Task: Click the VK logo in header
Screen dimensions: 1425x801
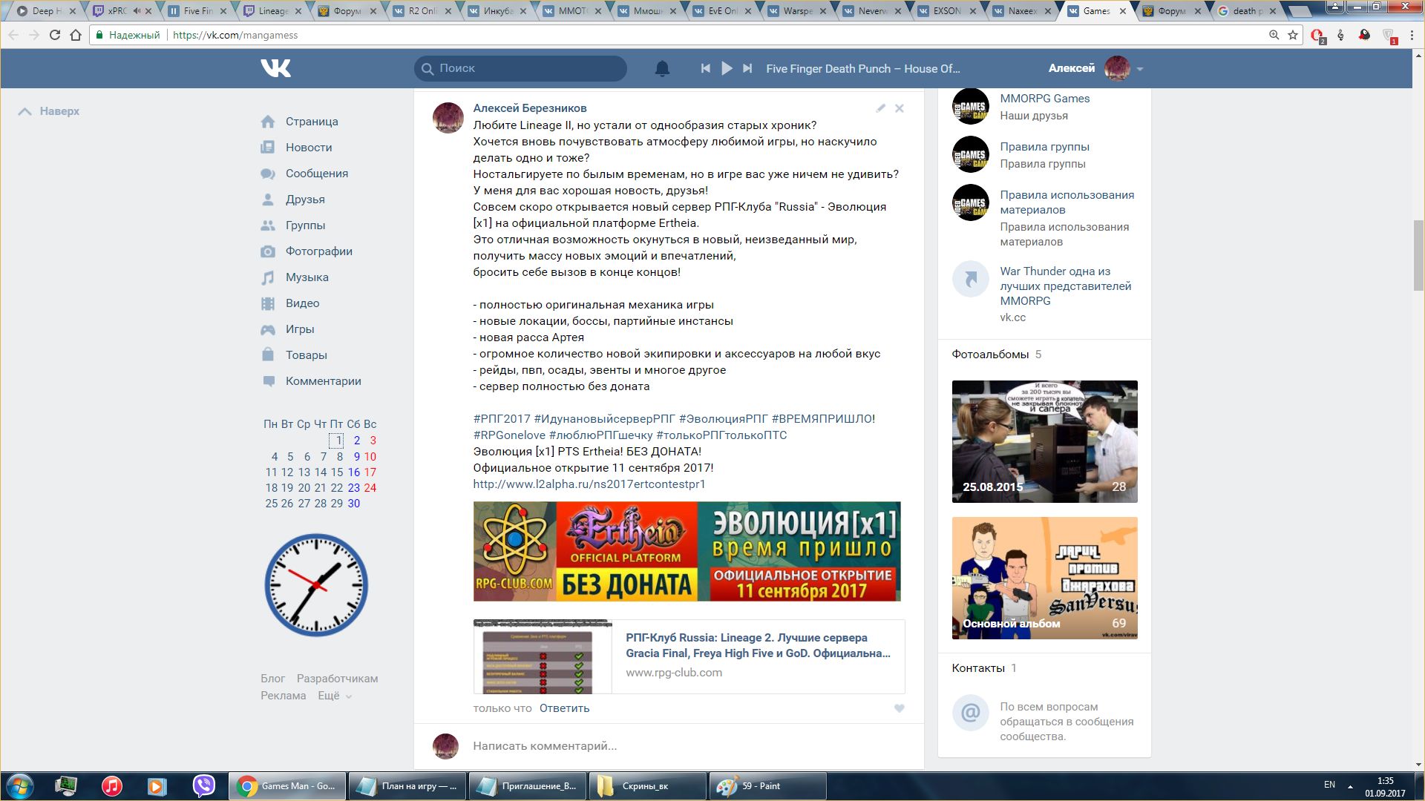Action: tap(275, 68)
